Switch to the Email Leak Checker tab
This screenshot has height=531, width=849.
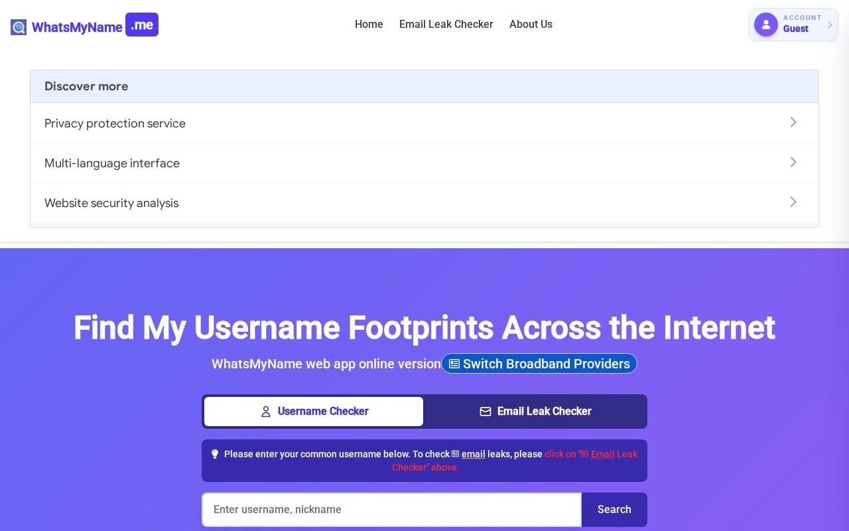pos(535,412)
